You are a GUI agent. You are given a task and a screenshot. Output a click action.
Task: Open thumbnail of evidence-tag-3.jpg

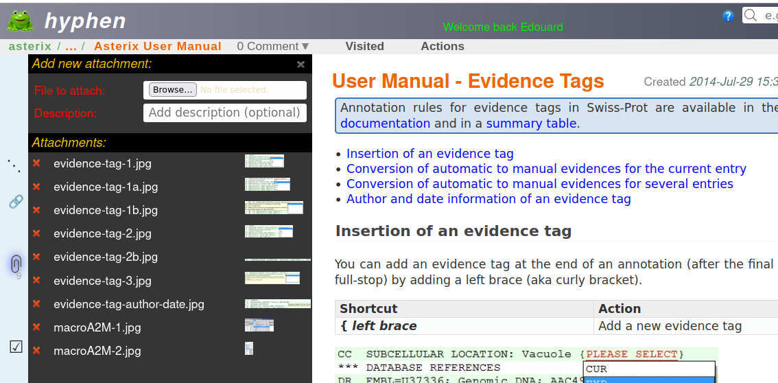tap(272, 278)
